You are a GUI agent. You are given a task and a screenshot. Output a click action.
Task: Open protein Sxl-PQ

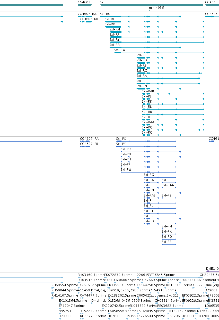coord(167,237)
